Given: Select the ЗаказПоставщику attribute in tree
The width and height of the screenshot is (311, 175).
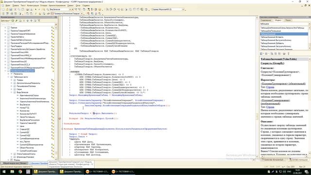Looking at the screenshot, I should point(27,117).
